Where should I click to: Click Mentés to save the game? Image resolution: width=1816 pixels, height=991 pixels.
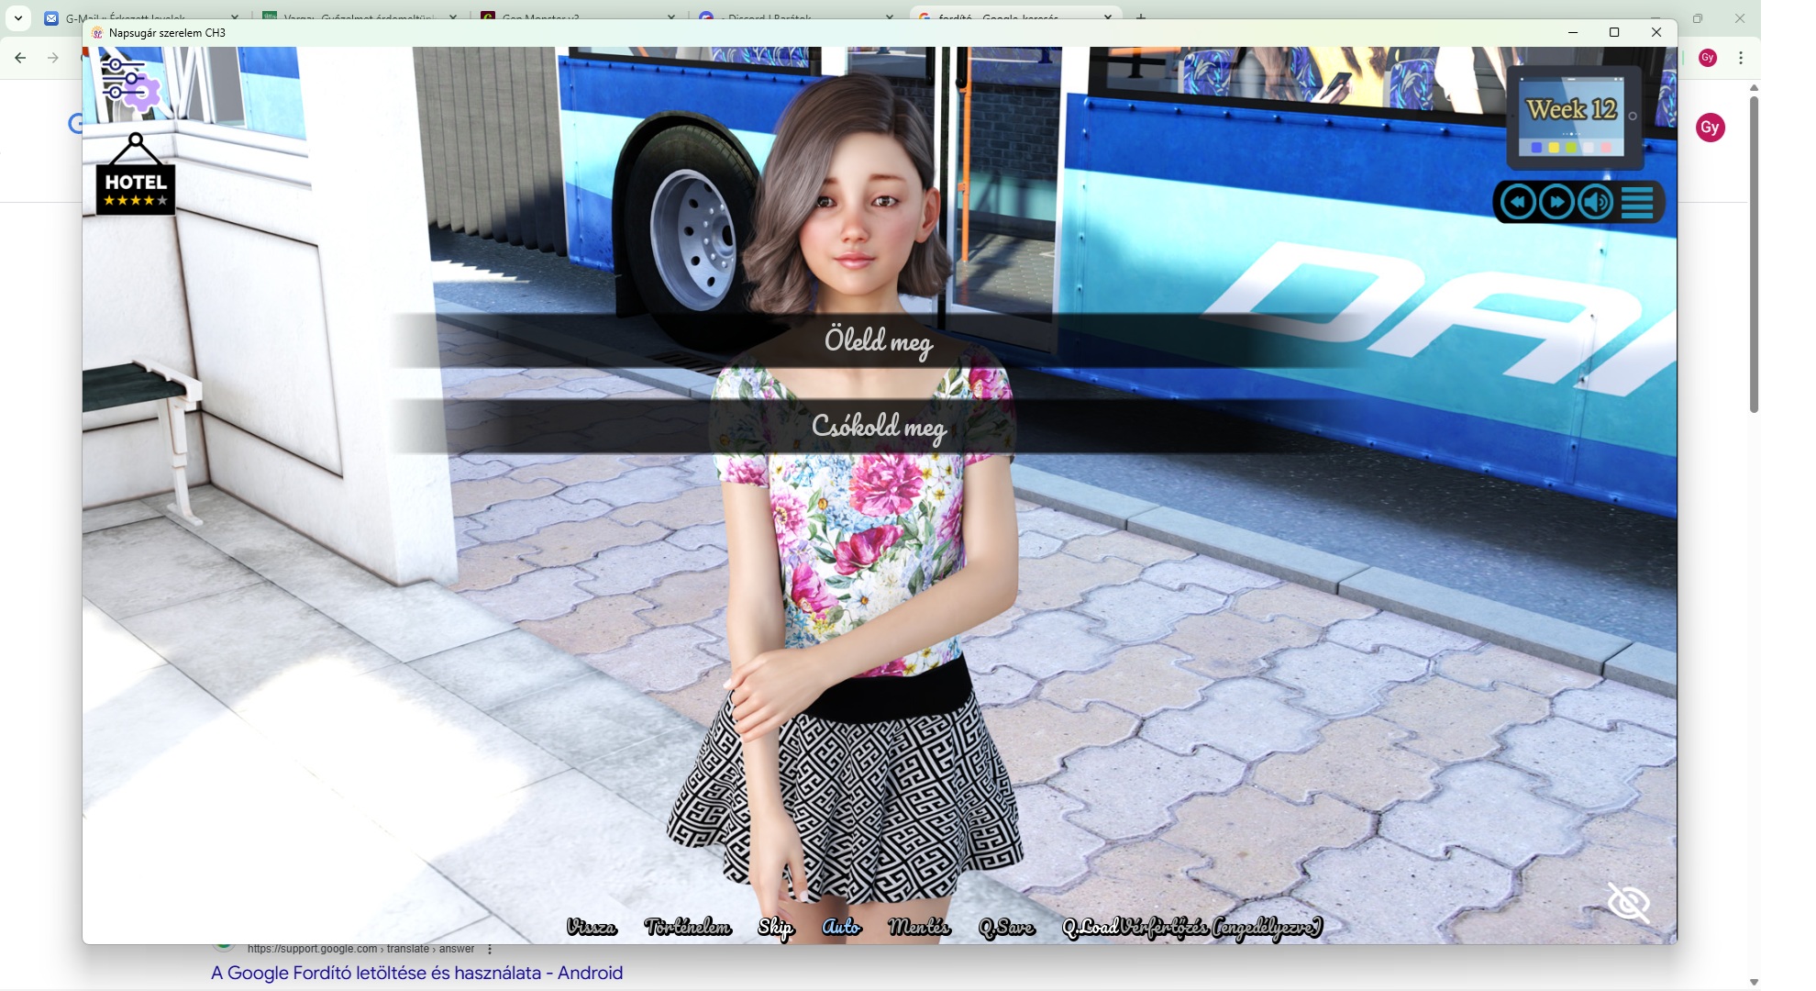click(919, 927)
